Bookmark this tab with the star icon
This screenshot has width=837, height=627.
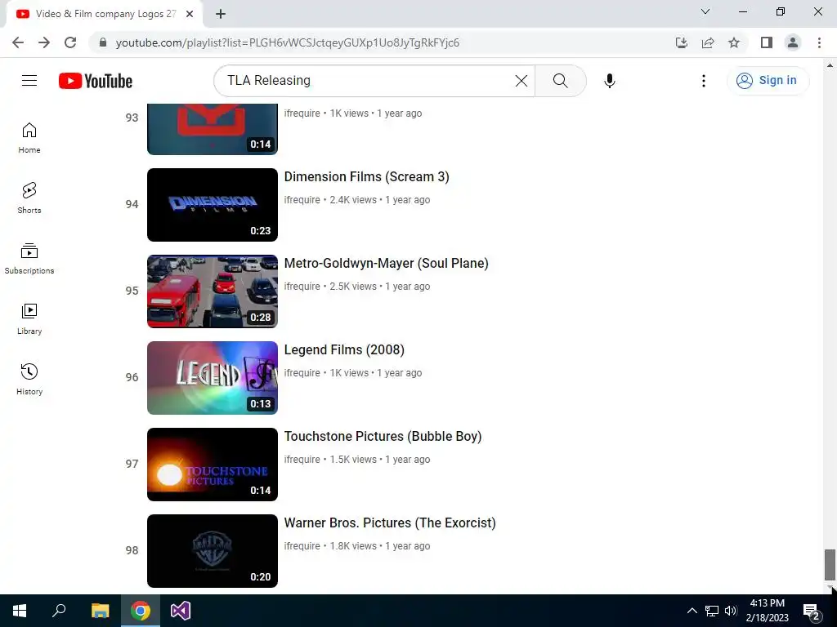pos(734,42)
